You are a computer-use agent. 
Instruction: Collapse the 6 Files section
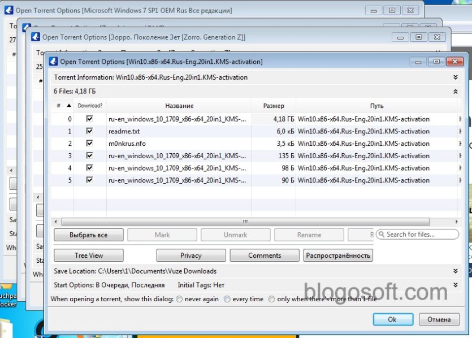click(456, 91)
